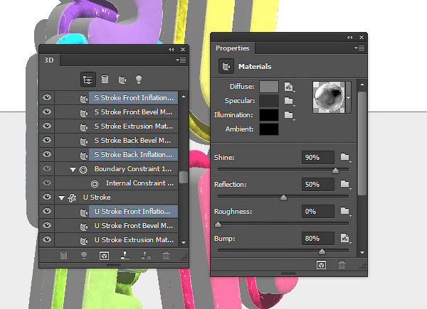The height and width of the screenshot is (309, 427).
Task: Hide the U Stroke mesh
Action: [x=47, y=197]
